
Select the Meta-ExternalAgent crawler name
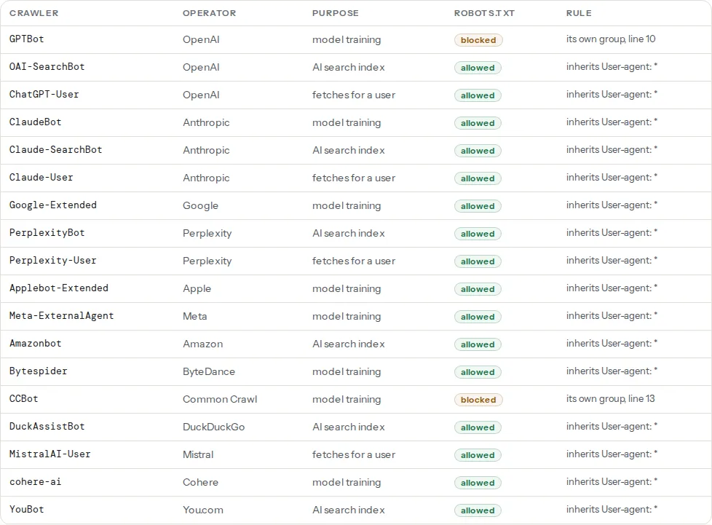(x=62, y=316)
